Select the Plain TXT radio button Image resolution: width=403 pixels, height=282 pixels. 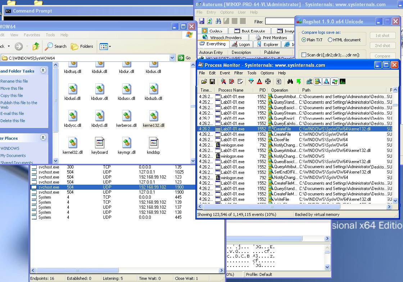coord(304,40)
